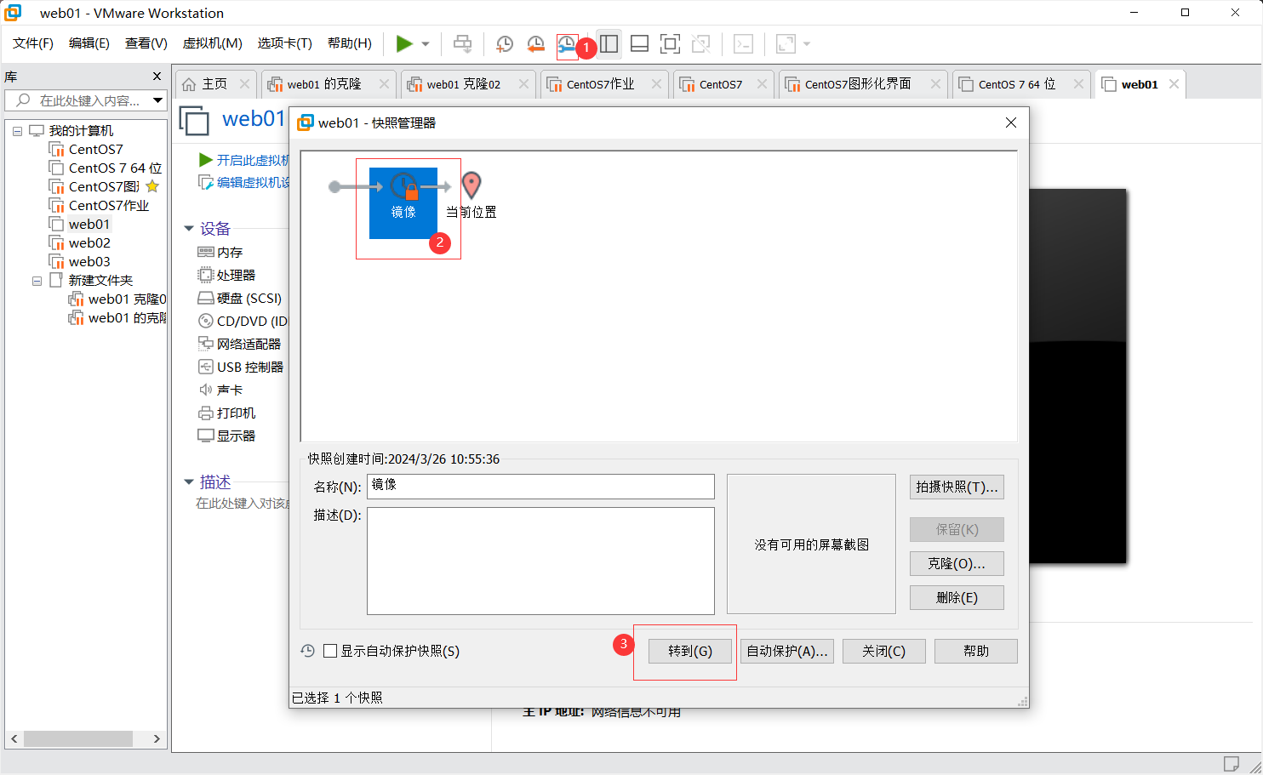Toggle the thumbnail bar view icon

click(639, 43)
